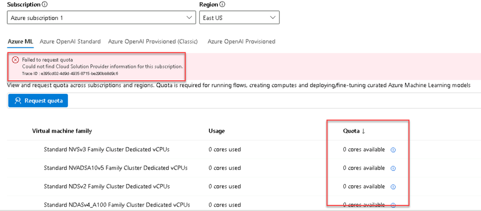Open info icon for NVSv3 quota
The height and width of the screenshot is (211, 481).
tap(393, 150)
